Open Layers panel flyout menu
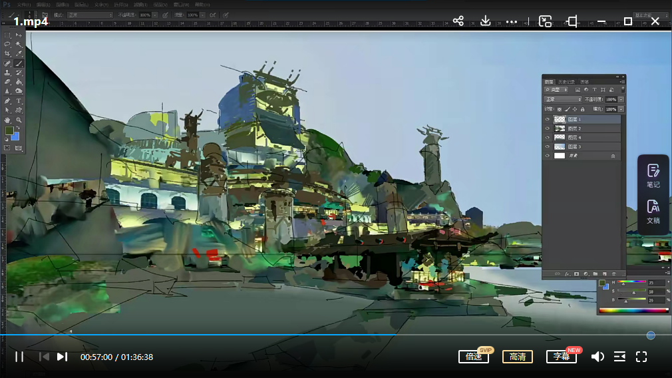This screenshot has width=672, height=378. [x=622, y=81]
